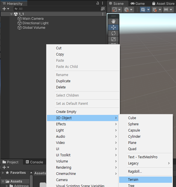Open Hierarchy panel kebab menu

[x=103, y=3]
